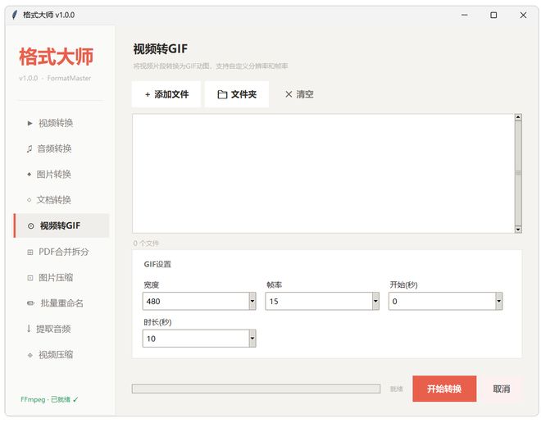This screenshot has height=423, width=541.
Task: Click the plus icon on 添加文件
Action: [148, 94]
